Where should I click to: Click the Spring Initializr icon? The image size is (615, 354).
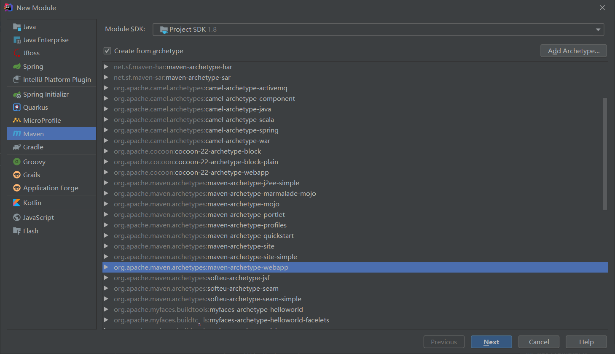pyautogui.click(x=17, y=95)
